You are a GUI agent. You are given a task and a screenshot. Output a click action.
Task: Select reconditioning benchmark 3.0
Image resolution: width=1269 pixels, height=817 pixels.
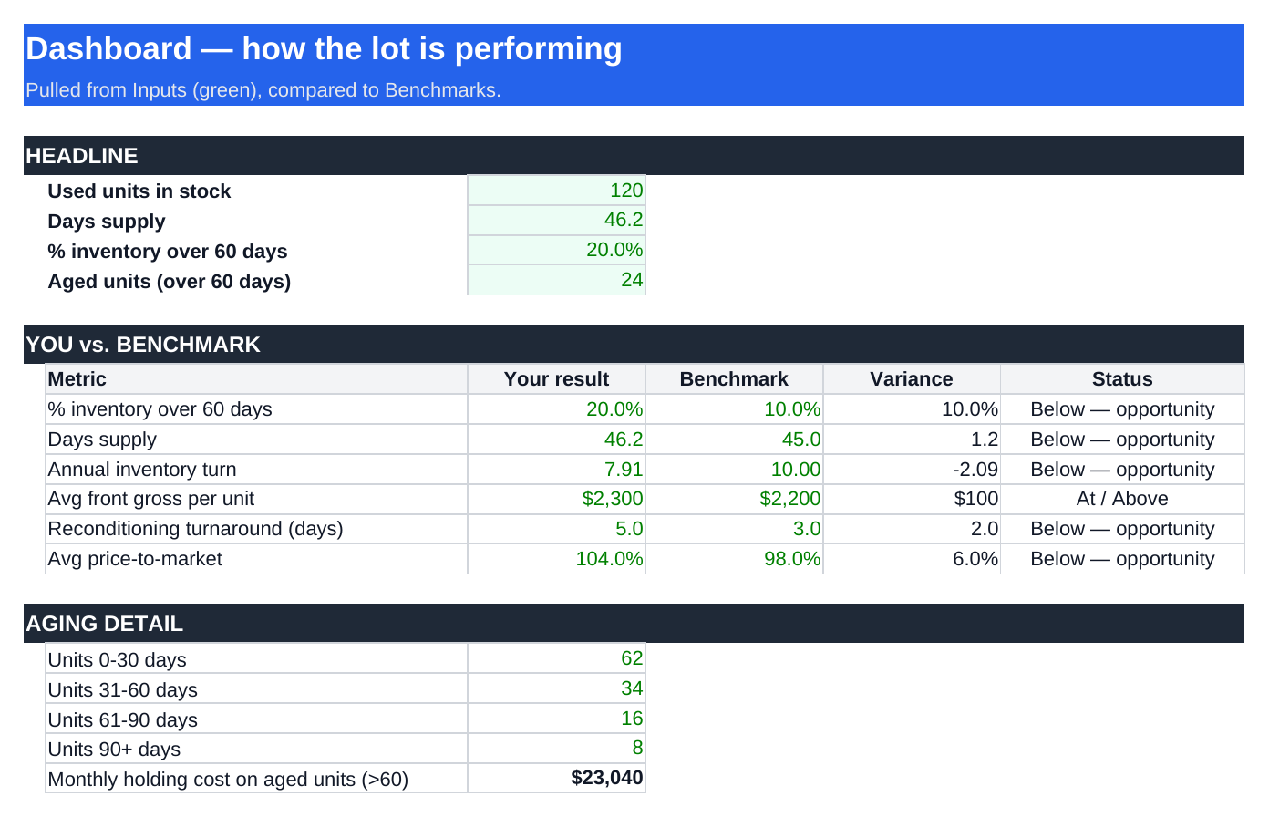[x=734, y=529]
